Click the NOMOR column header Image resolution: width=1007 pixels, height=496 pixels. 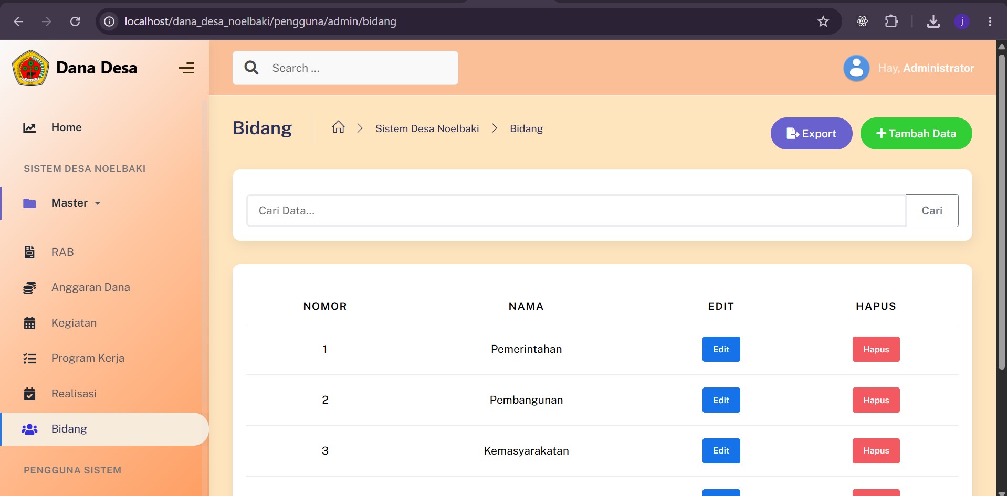pyautogui.click(x=325, y=306)
